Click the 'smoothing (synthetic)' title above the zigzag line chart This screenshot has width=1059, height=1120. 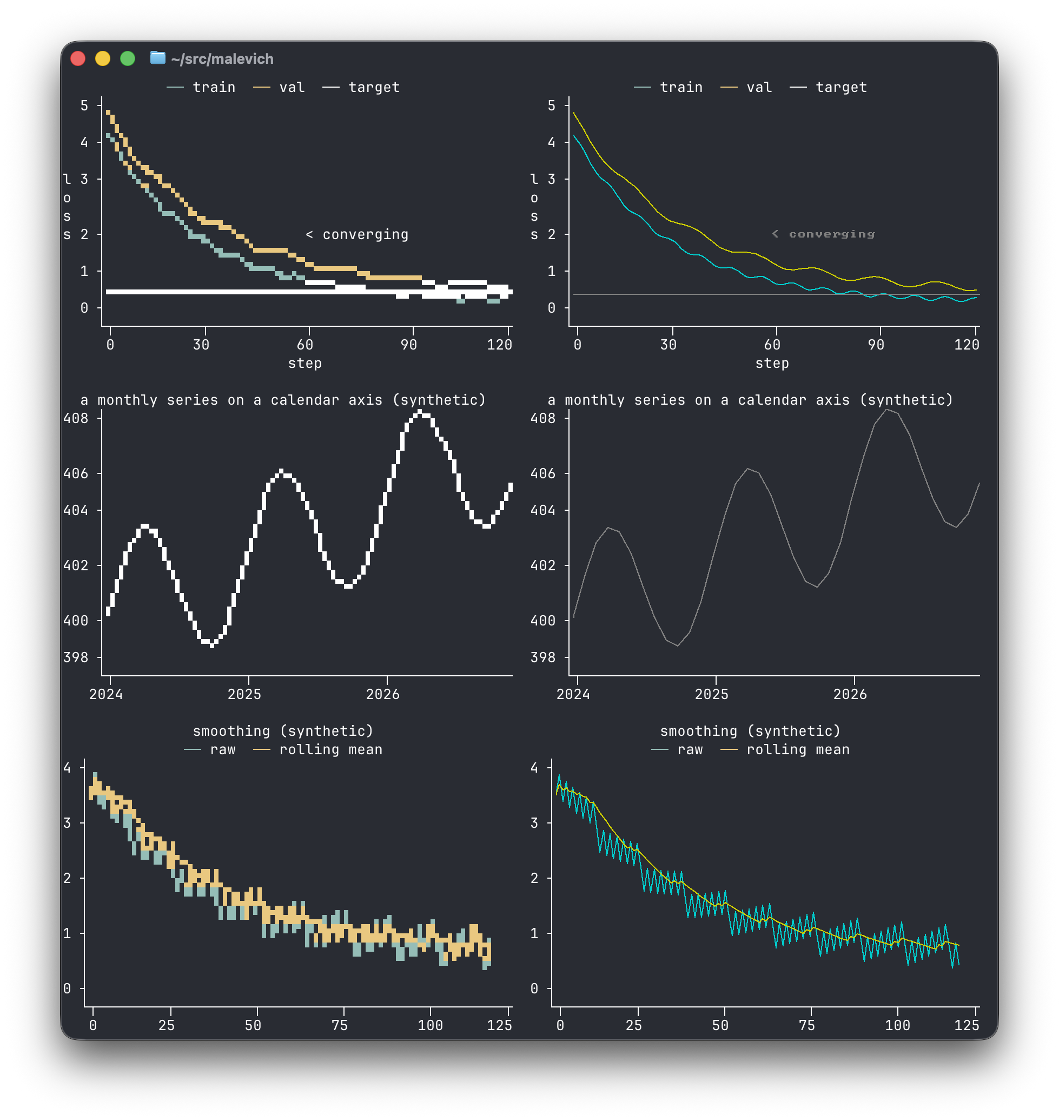[x=751, y=731]
